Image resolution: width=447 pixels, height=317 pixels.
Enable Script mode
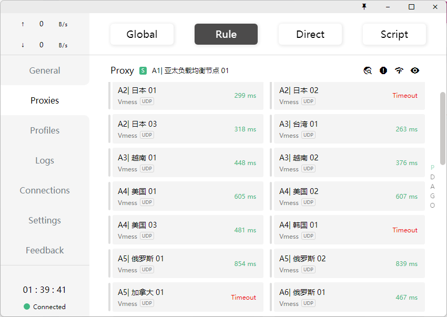tap(394, 34)
